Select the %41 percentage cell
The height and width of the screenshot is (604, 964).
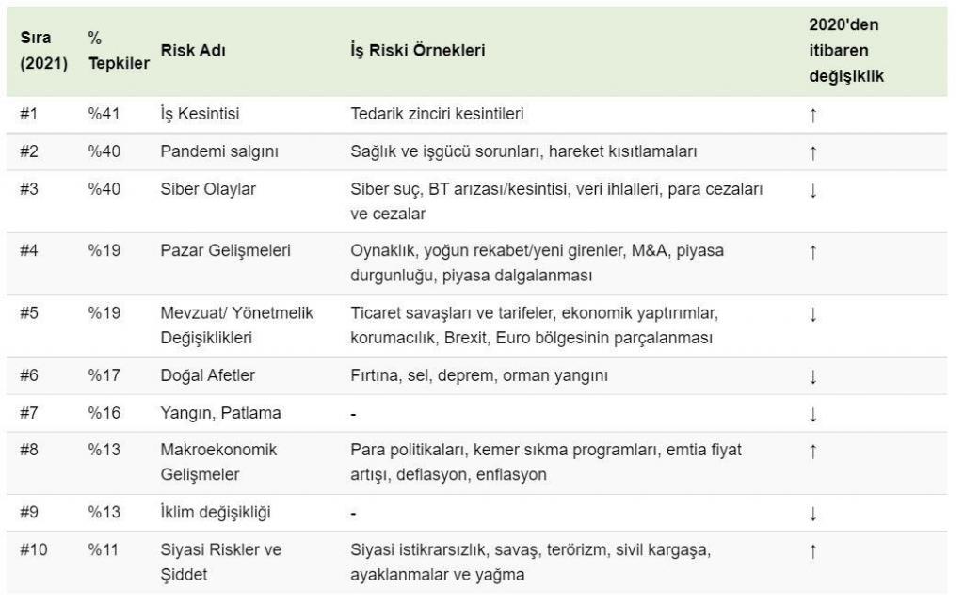click(x=104, y=114)
